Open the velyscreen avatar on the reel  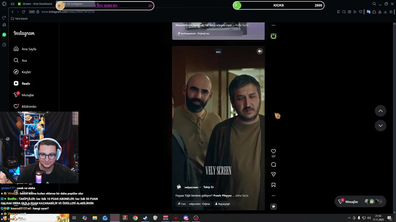(179, 187)
